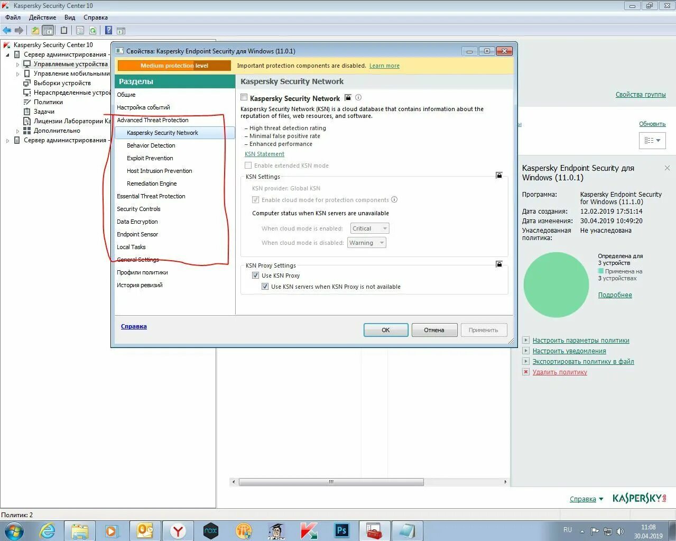Expand Управление мобильными tree node

(x=17, y=74)
